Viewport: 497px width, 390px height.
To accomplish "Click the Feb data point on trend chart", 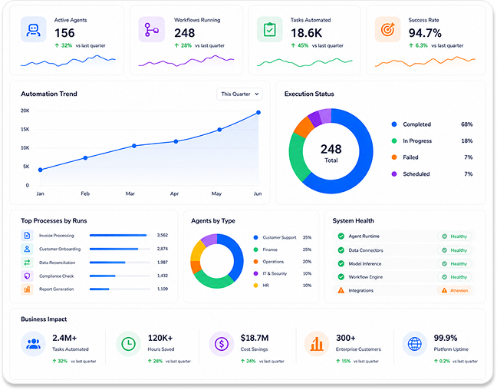I will (85, 158).
